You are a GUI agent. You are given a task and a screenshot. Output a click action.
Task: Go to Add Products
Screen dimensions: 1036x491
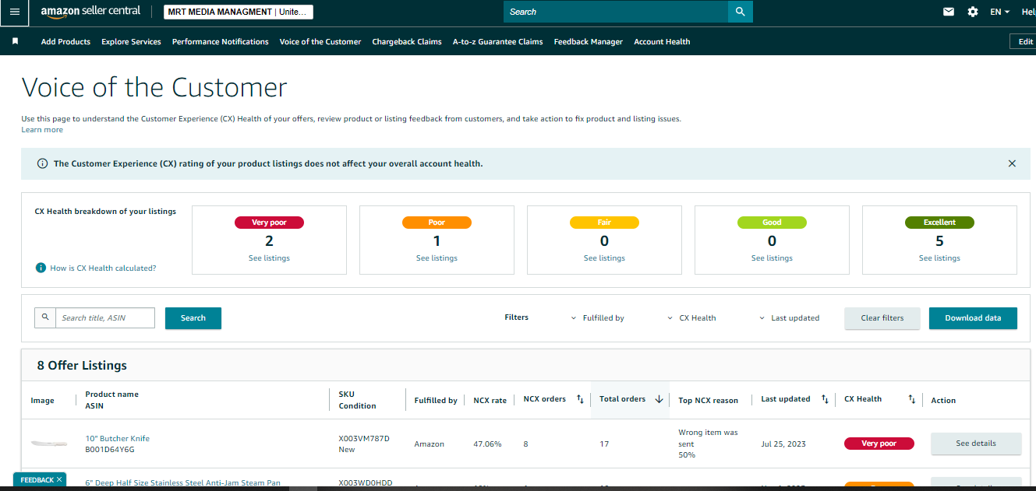(x=65, y=42)
